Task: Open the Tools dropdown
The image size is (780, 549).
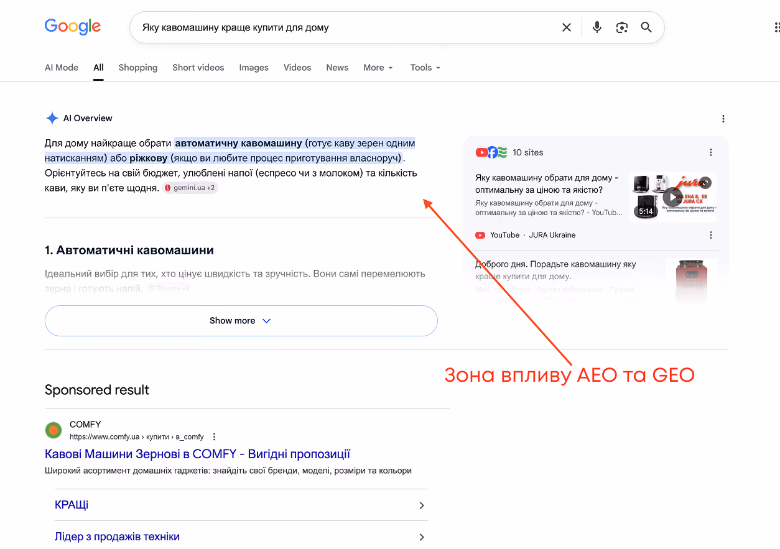Action: (x=425, y=68)
